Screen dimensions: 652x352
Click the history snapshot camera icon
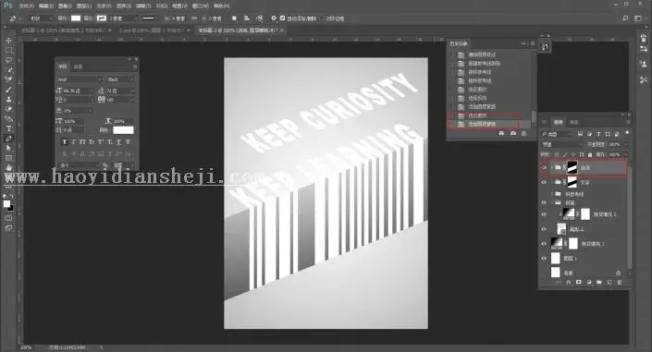pyautogui.click(x=513, y=133)
